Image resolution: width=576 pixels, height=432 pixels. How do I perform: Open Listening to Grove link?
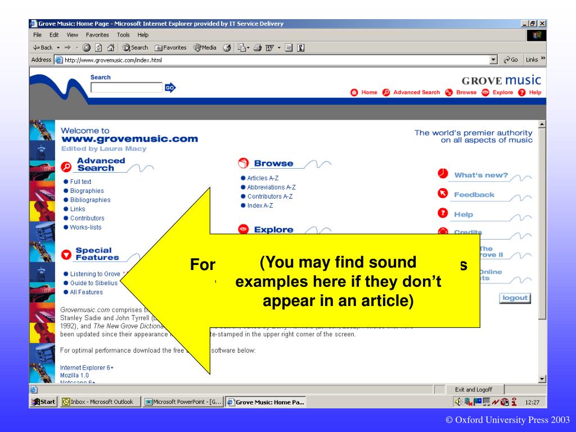95,274
